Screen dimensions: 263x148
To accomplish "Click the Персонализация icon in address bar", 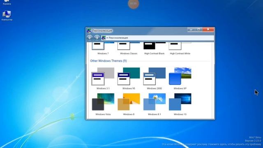I will (x=104, y=38).
